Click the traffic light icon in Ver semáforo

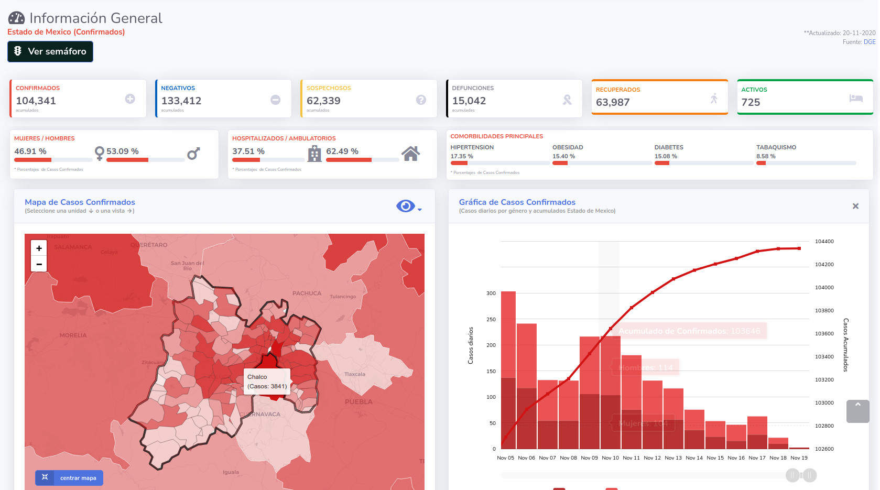click(18, 51)
